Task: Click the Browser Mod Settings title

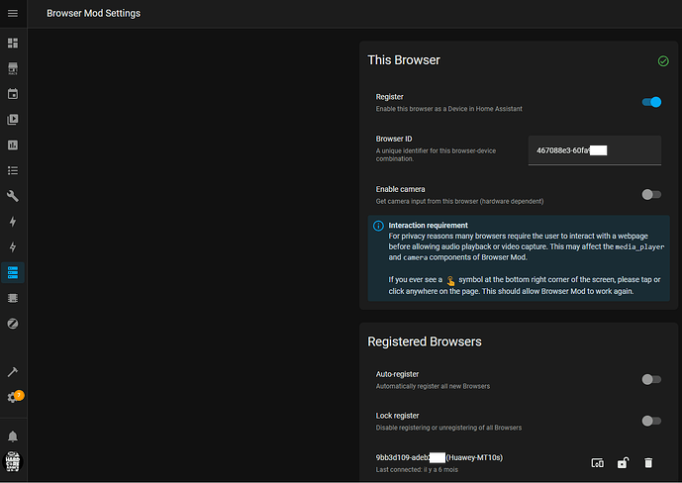Action: [93, 13]
